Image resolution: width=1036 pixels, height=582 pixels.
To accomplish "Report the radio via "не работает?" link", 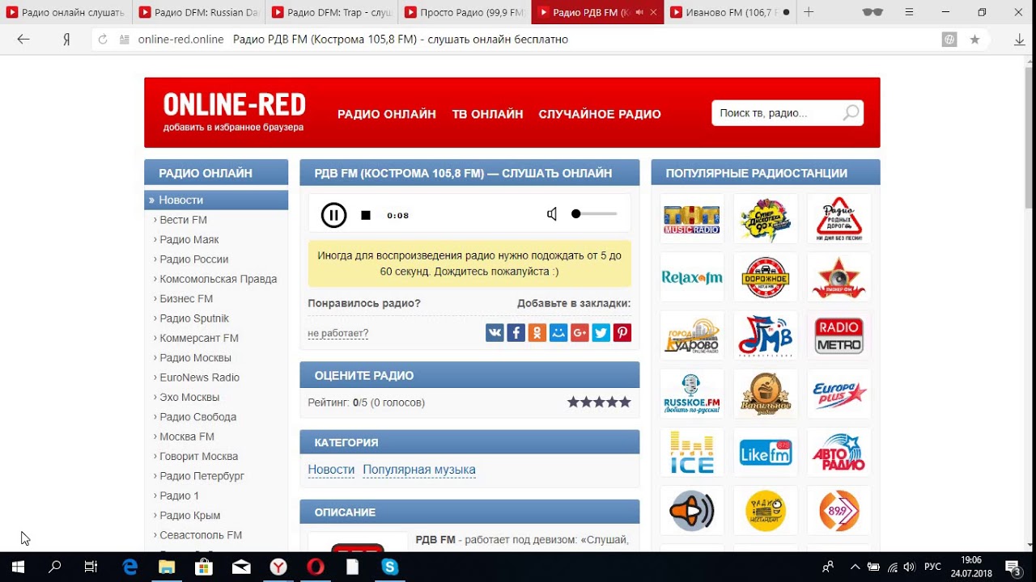I will [x=338, y=333].
